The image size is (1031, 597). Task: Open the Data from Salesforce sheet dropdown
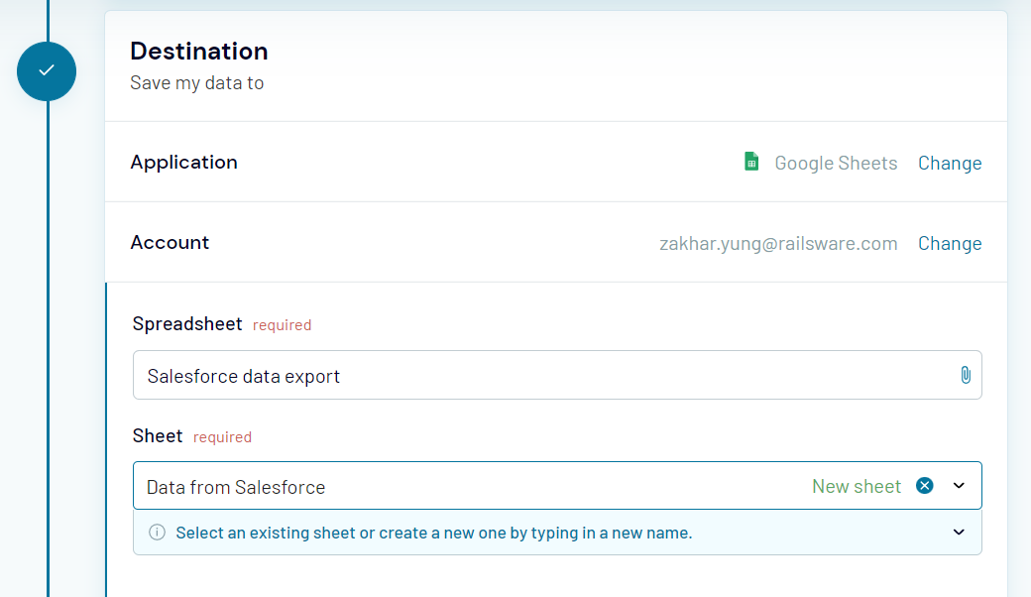point(958,486)
